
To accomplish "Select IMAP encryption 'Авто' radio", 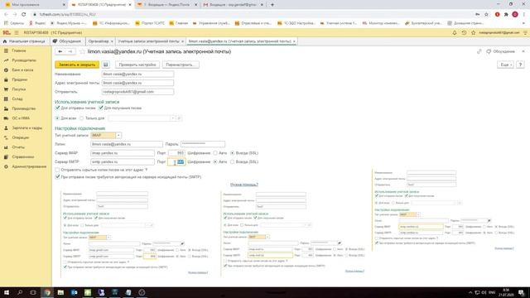I will [x=215, y=153].
